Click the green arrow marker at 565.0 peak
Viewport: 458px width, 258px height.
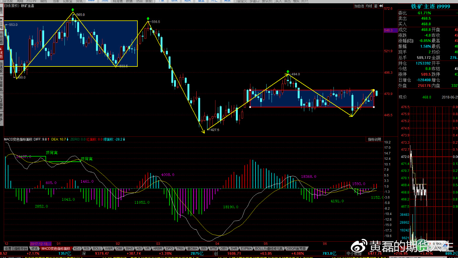pyautogui.click(x=73, y=10)
